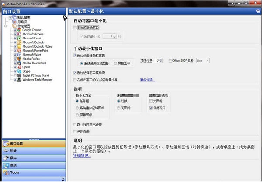Enable 防止程序自己还原 checkbox
The image size is (262, 182).
point(75,124)
